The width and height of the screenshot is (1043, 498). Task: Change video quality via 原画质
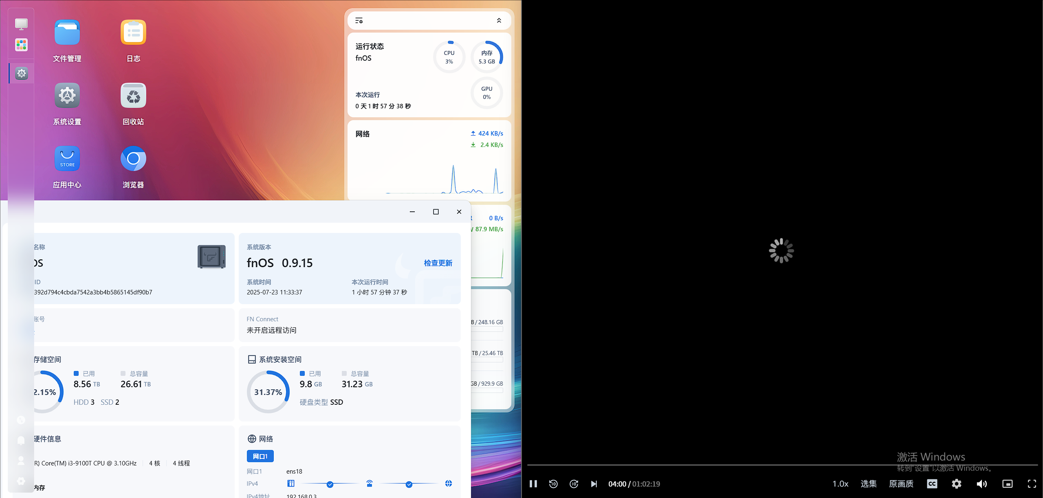pyautogui.click(x=901, y=484)
